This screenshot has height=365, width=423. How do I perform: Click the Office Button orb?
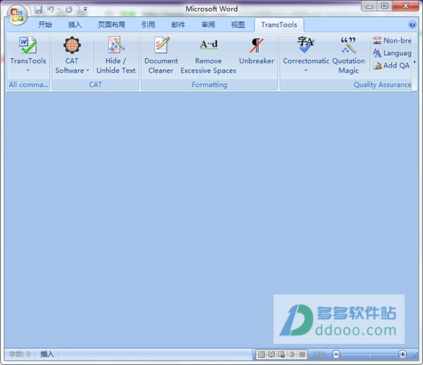tap(17, 15)
